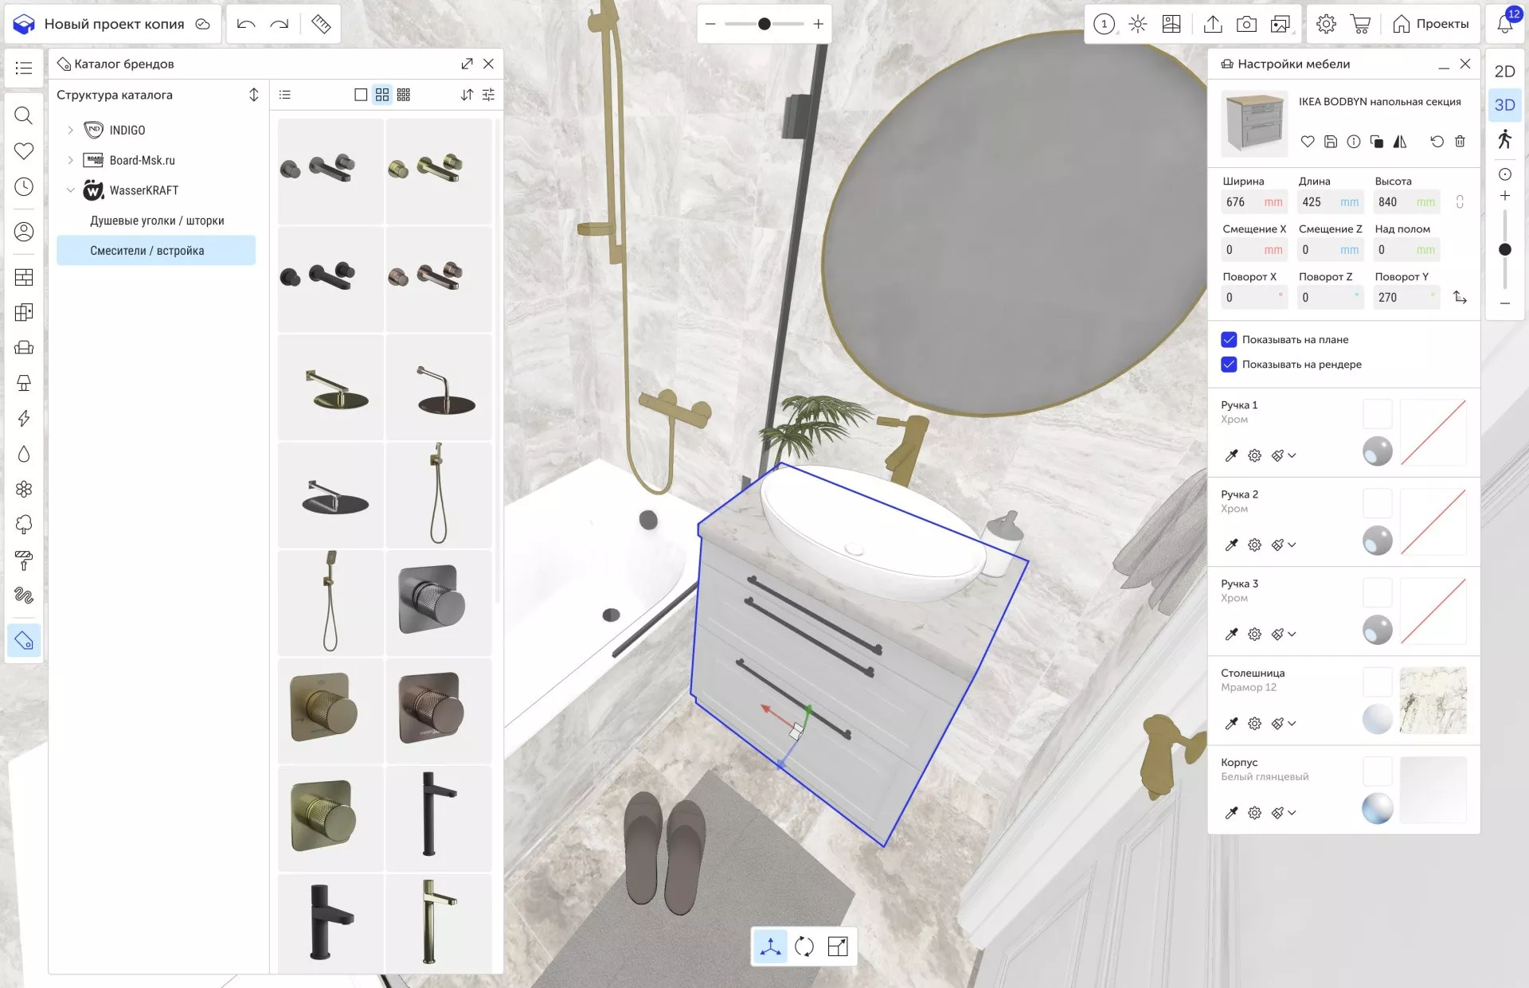Image resolution: width=1529 pixels, height=988 pixels.
Task: Activate the rotate gizmo tool
Action: coord(804,947)
